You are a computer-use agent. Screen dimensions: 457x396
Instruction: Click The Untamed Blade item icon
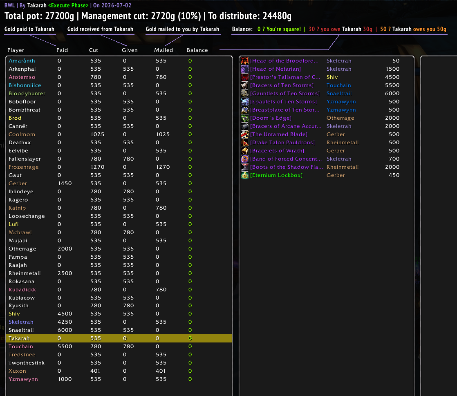pyautogui.click(x=245, y=134)
